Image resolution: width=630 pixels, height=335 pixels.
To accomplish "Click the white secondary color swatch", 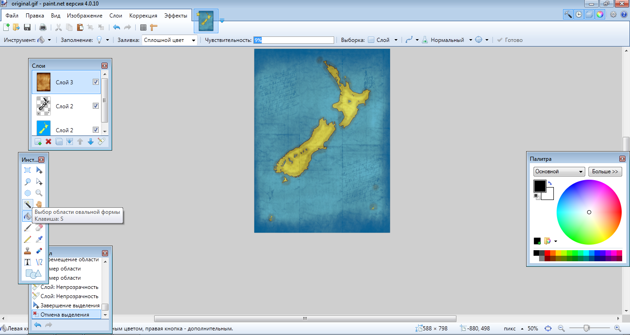I will click(x=549, y=195).
